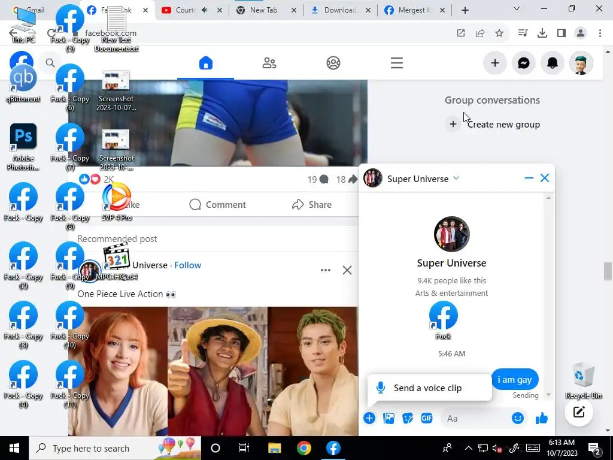The width and height of the screenshot is (613, 460).
Task: Dismiss the recommended post with X
Action: coord(347,270)
